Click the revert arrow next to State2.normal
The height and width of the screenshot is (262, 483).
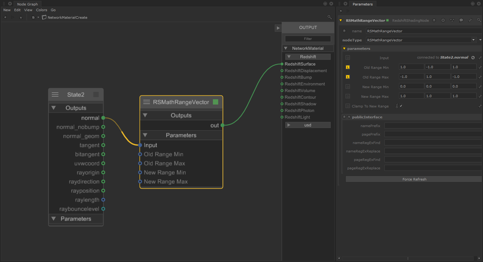coord(473,58)
